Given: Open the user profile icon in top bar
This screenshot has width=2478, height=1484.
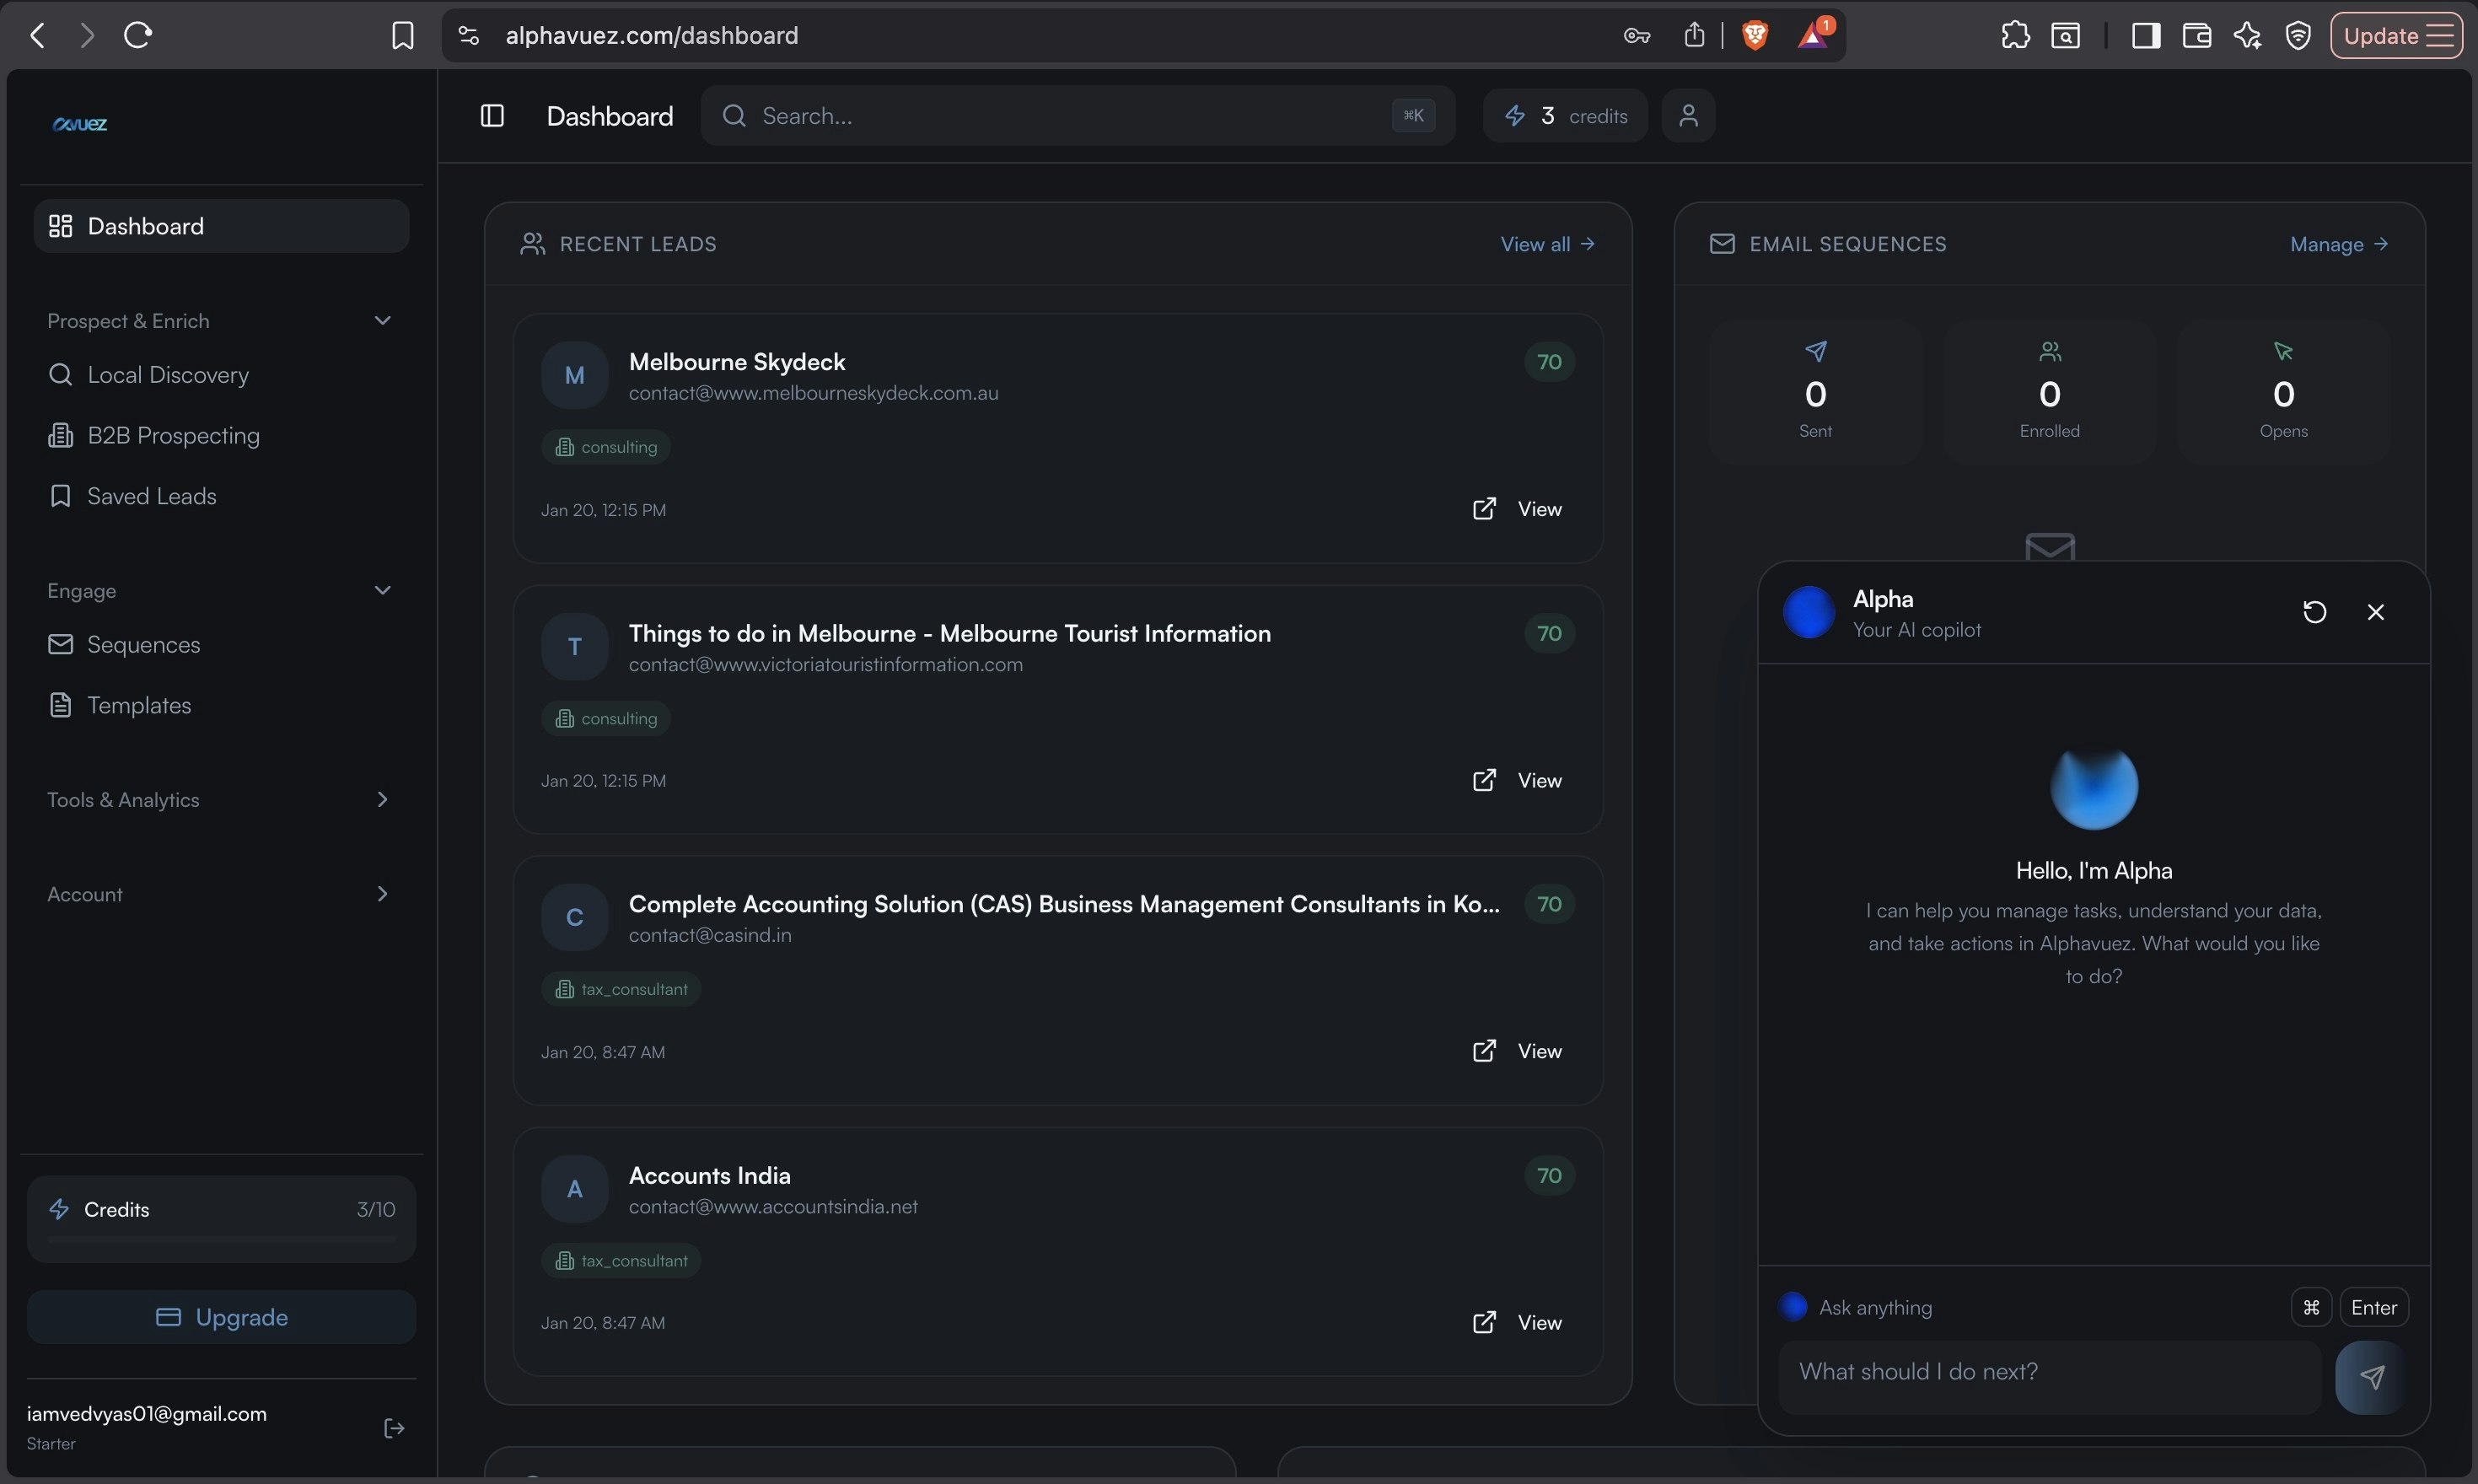Looking at the screenshot, I should tap(1688, 115).
